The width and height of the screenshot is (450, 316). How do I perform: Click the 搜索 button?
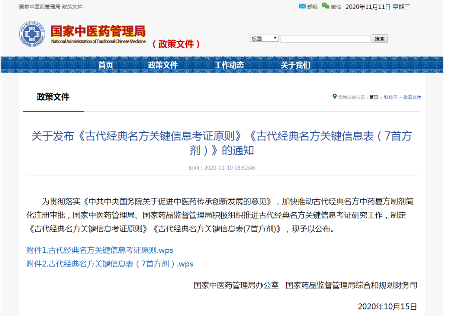pos(380,39)
